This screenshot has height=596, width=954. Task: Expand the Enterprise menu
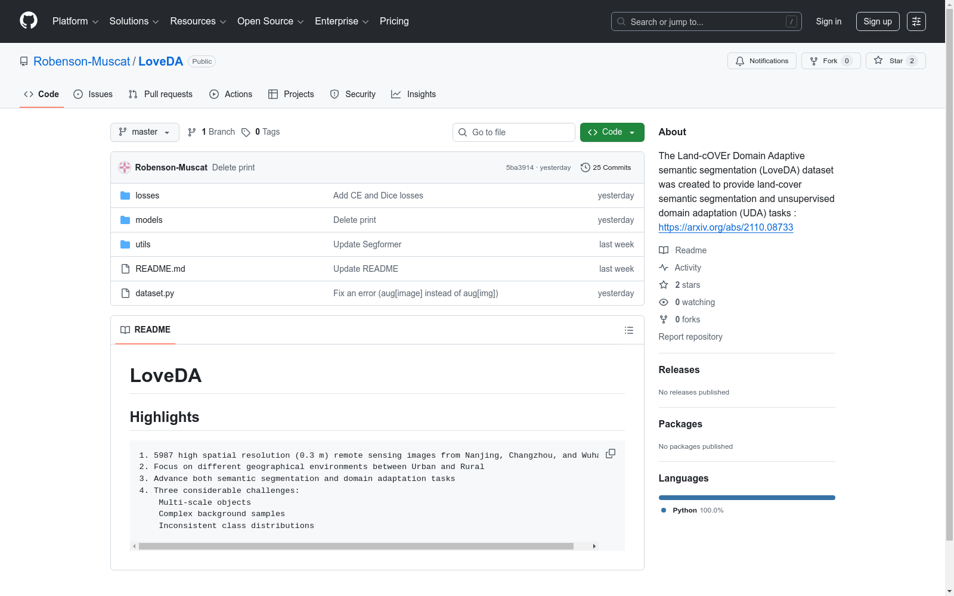342,21
